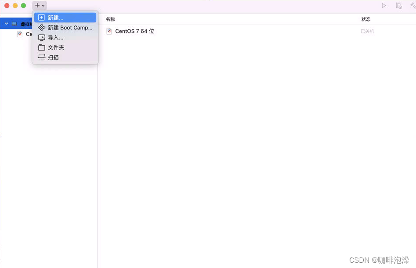
Task: Click the import arrow menu icon
Action: tap(41, 37)
